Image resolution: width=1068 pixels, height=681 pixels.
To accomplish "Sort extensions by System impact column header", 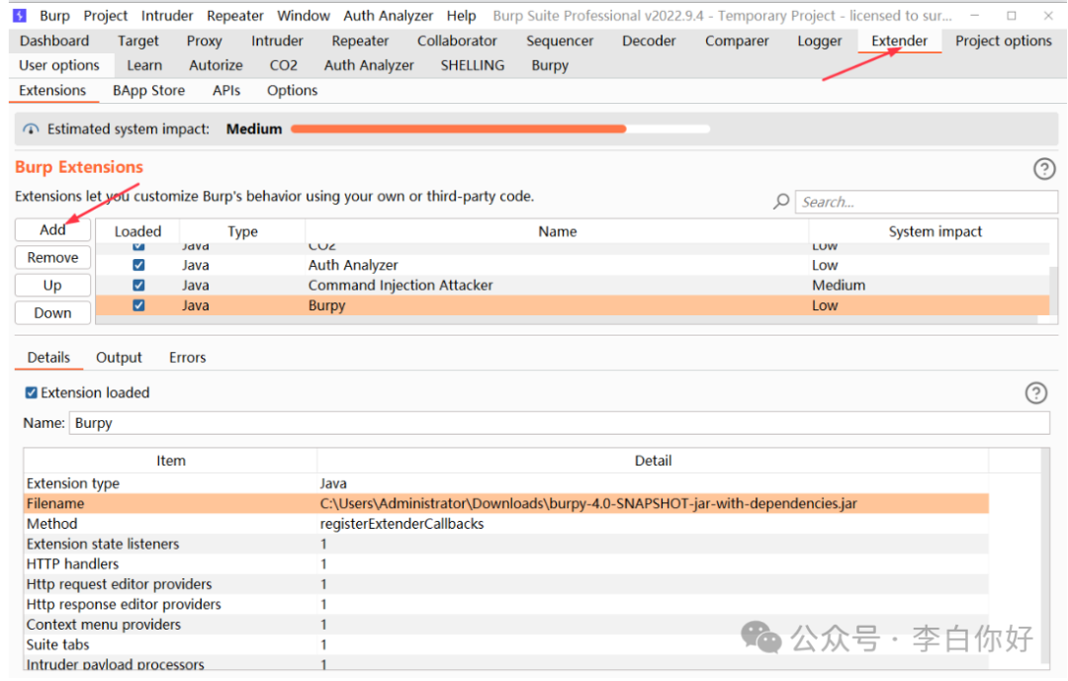I will point(934,231).
